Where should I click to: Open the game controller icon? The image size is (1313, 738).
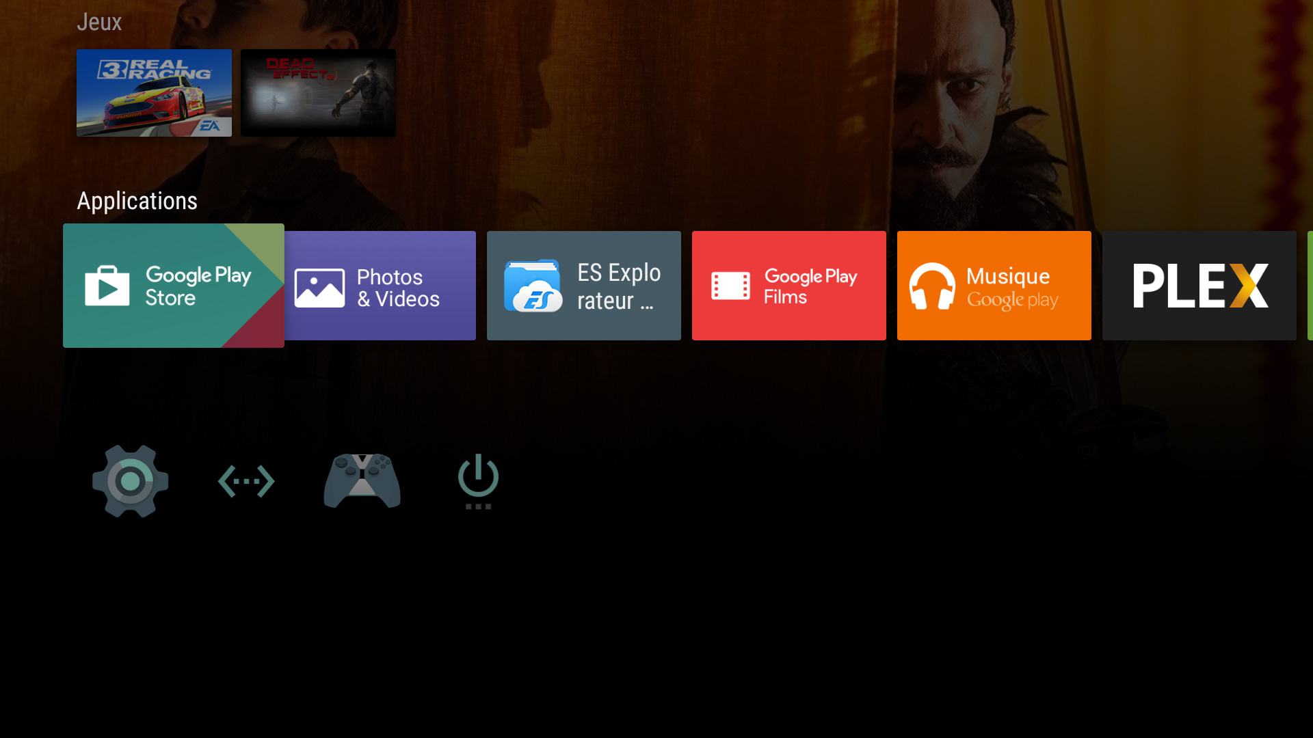(x=362, y=481)
